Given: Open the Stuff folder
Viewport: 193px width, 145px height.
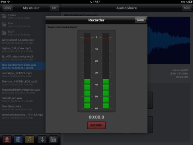Looking at the screenshot, I should tap(23, 33).
